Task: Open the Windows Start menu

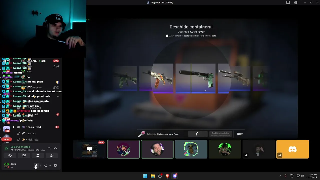Action: (x=145, y=176)
